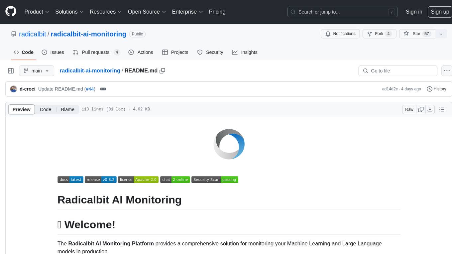Open the Pricing page

pyautogui.click(x=217, y=12)
